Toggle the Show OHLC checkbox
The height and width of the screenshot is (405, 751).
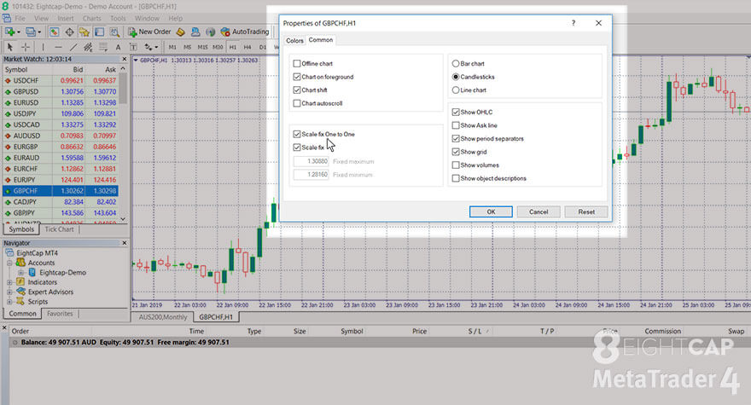click(x=456, y=112)
